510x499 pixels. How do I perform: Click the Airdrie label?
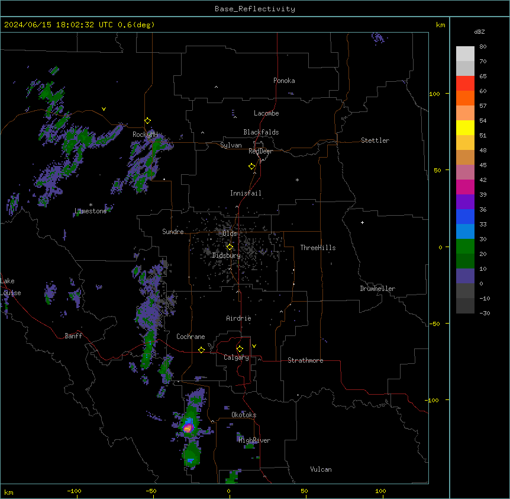click(x=238, y=318)
